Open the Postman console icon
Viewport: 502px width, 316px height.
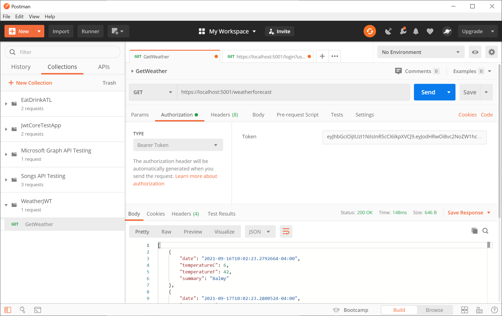pyautogui.click(x=38, y=310)
